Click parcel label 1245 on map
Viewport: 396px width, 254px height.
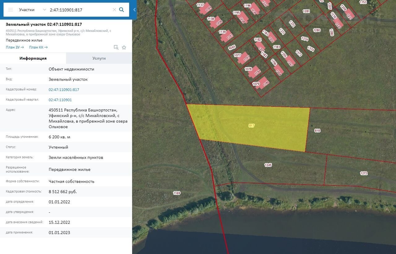coord(268,165)
